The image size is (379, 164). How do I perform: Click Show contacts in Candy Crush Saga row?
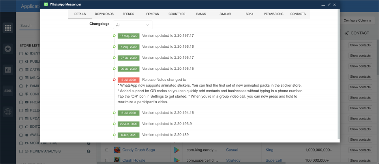[360, 150]
